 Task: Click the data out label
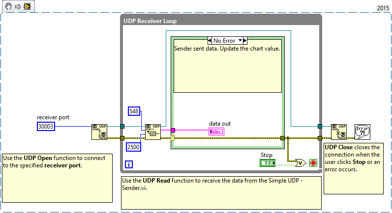point(220,124)
